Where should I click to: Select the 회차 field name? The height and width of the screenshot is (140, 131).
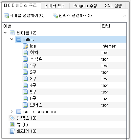point(34,52)
